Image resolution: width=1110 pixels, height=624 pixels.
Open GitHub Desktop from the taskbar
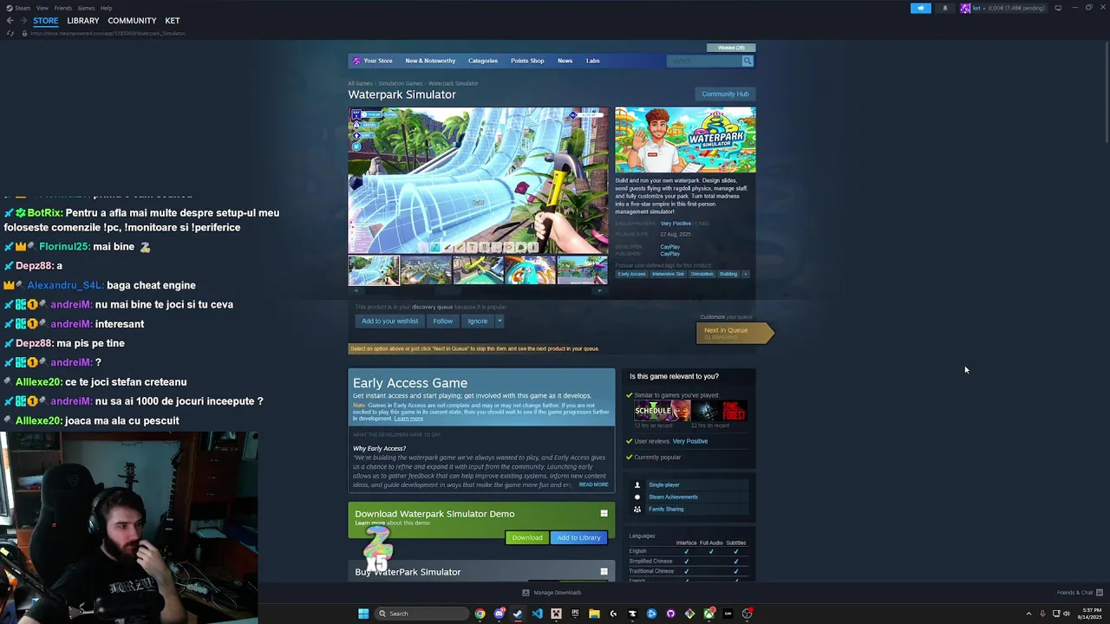pos(670,614)
